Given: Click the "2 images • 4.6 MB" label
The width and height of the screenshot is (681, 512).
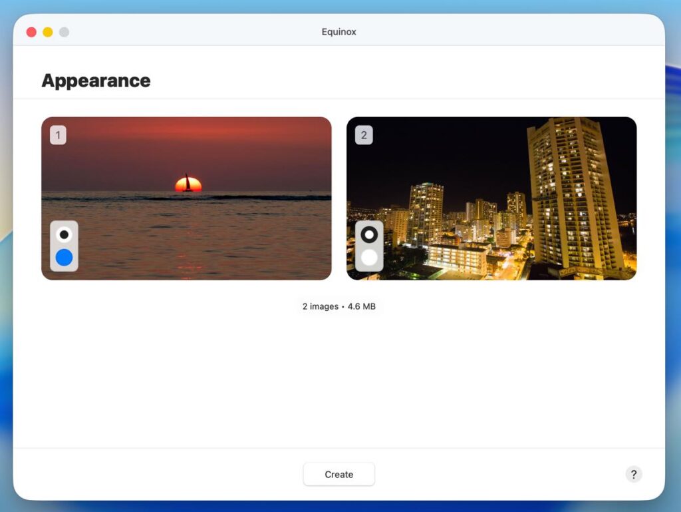Looking at the screenshot, I should (339, 306).
